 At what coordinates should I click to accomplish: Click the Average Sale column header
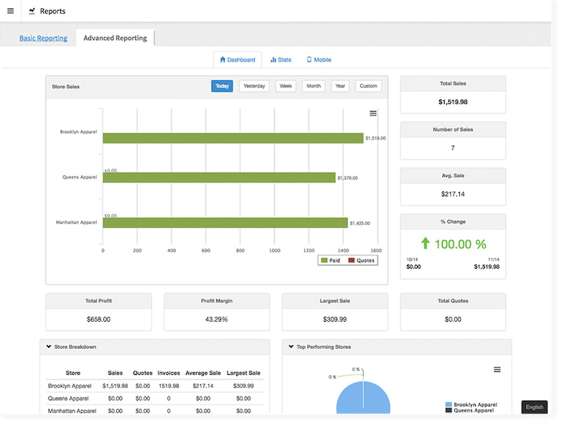tap(203, 373)
